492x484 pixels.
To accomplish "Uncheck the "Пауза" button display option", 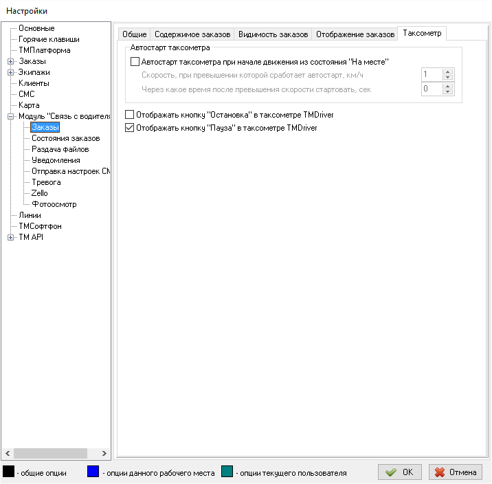I will 130,127.
